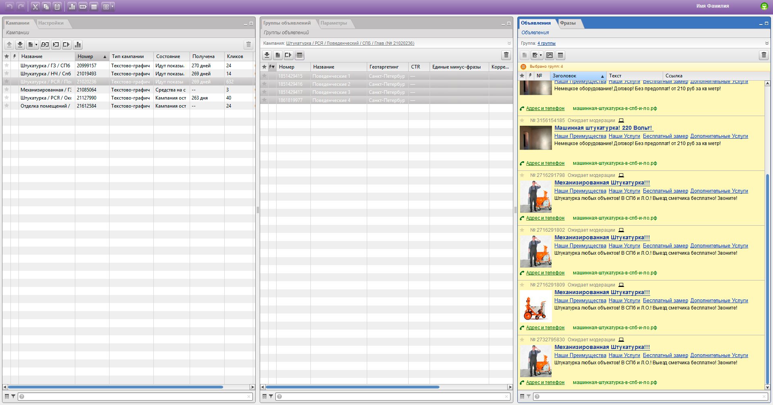This screenshot has width=773, height=405.
Task: Click thumbnail image of ad № 2716291809
Action: click(535, 306)
